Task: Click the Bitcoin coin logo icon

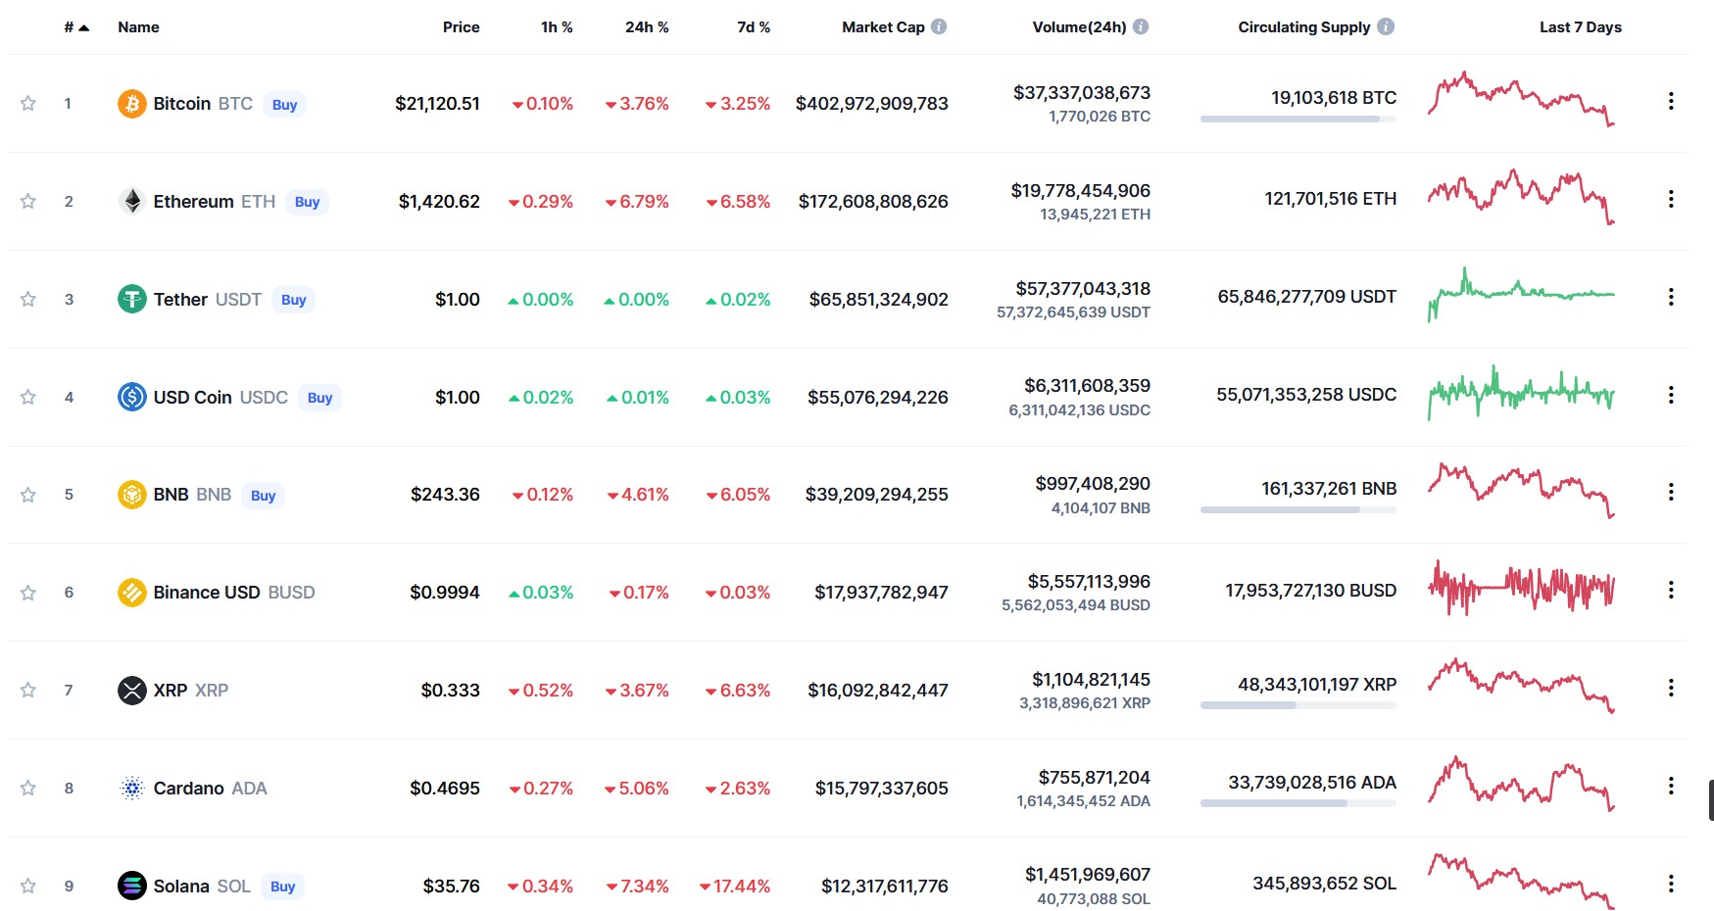Action: pos(131,104)
